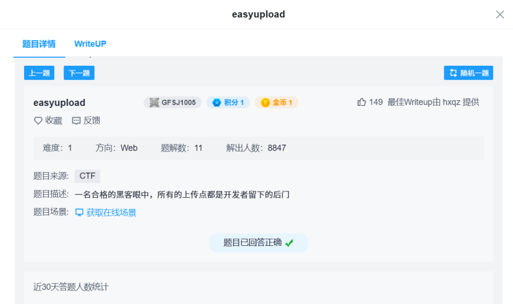
Task: Click the monitor icon beside 获取在线场景
Action: 79,213
